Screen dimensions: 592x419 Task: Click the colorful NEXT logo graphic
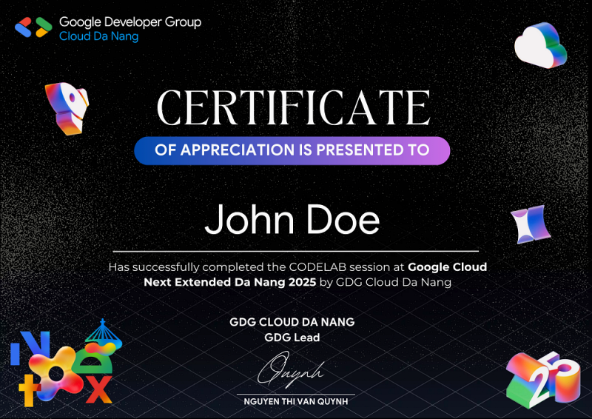coord(66,363)
